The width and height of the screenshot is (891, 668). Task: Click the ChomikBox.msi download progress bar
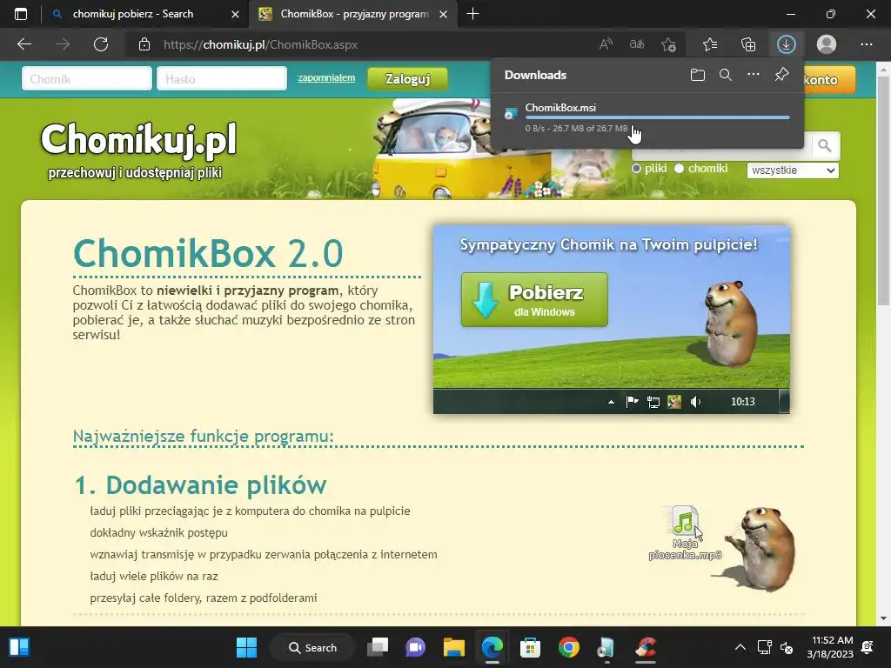658,117
